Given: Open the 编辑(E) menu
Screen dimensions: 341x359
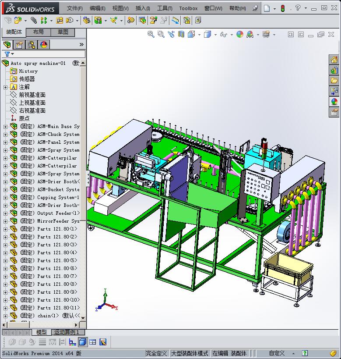Looking at the screenshot, I should click(98, 8).
